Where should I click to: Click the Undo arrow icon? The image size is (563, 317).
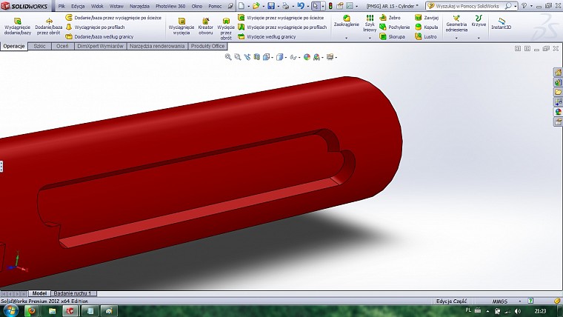point(301,6)
